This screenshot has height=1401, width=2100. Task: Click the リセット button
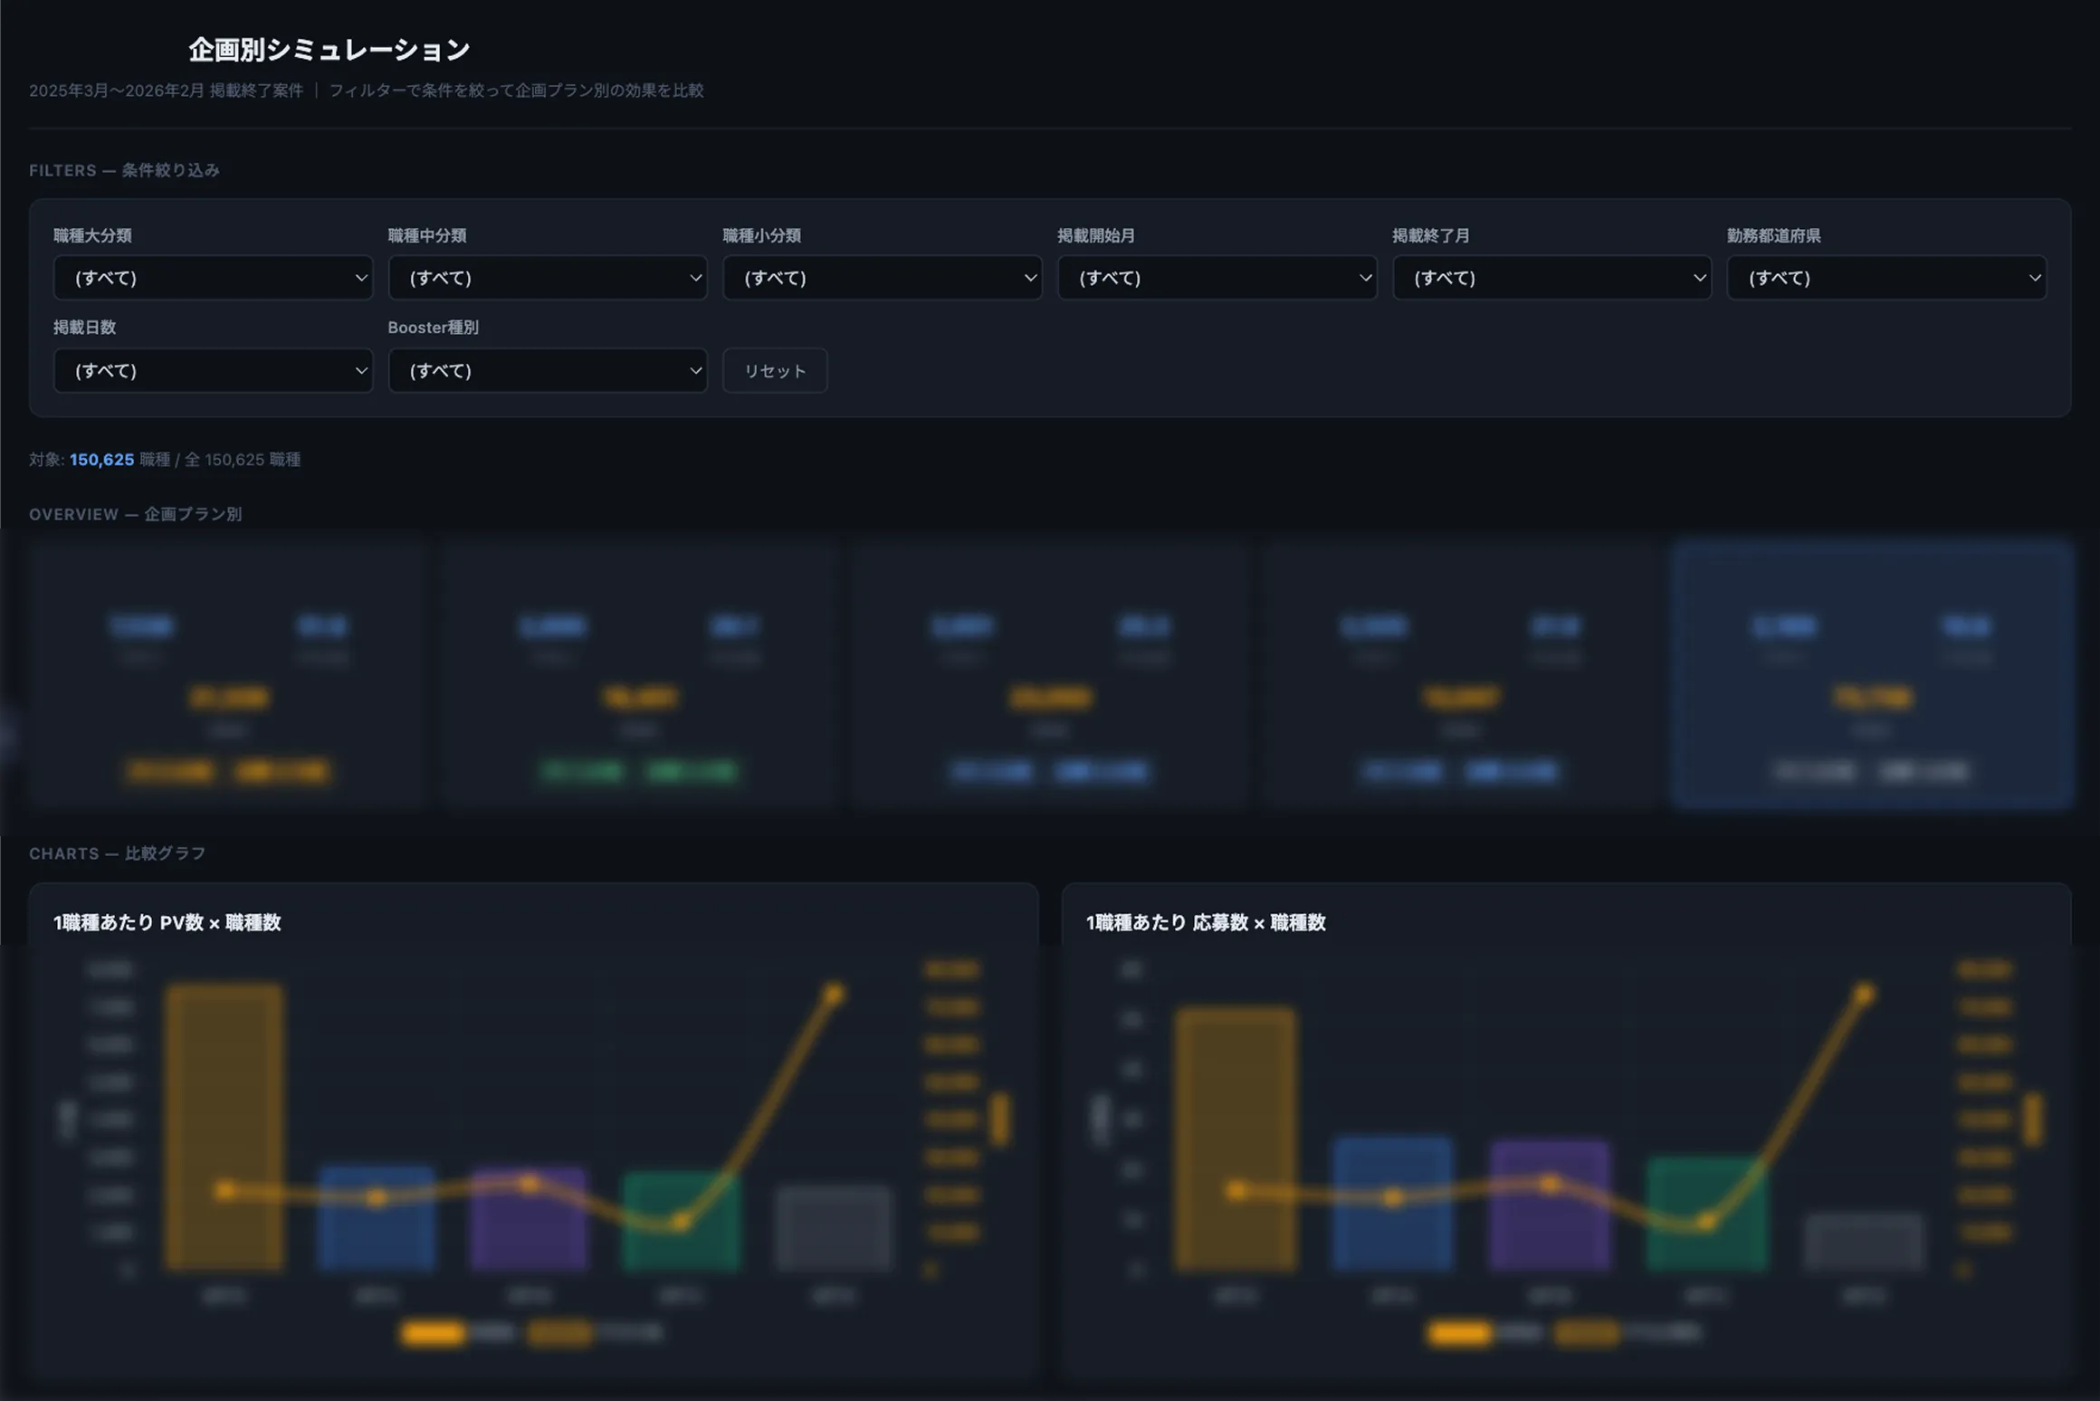point(775,370)
